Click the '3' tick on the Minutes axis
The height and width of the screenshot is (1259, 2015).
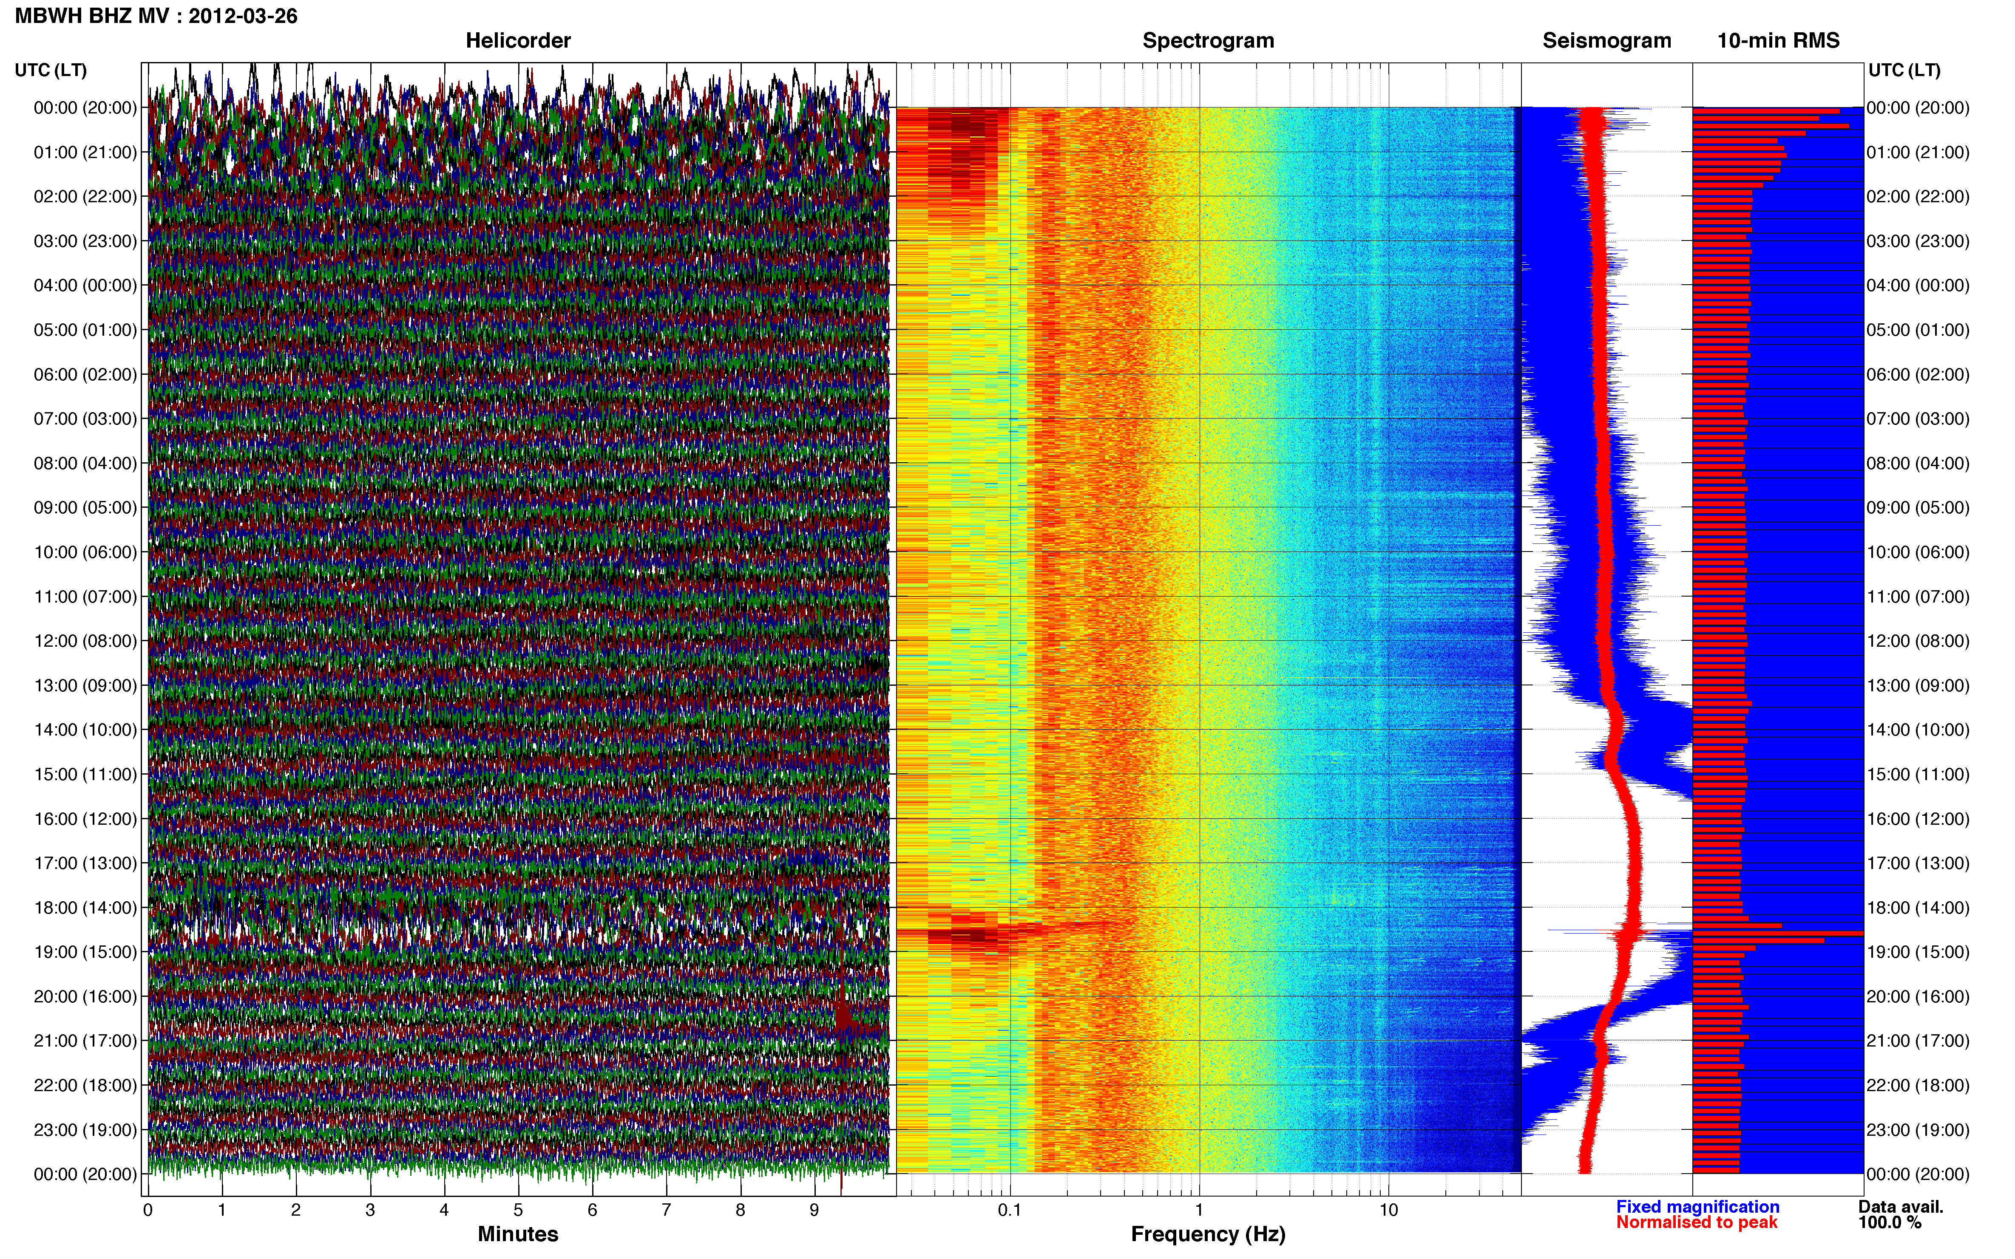point(370,1210)
